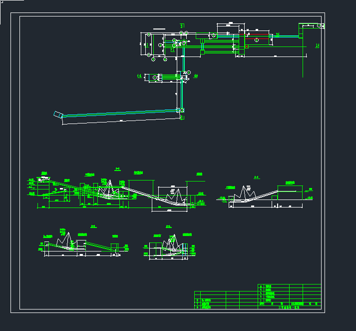
Task: Click the circled junction at vertical channel bottom
Action: pyautogui.click(x=182, y=110)
